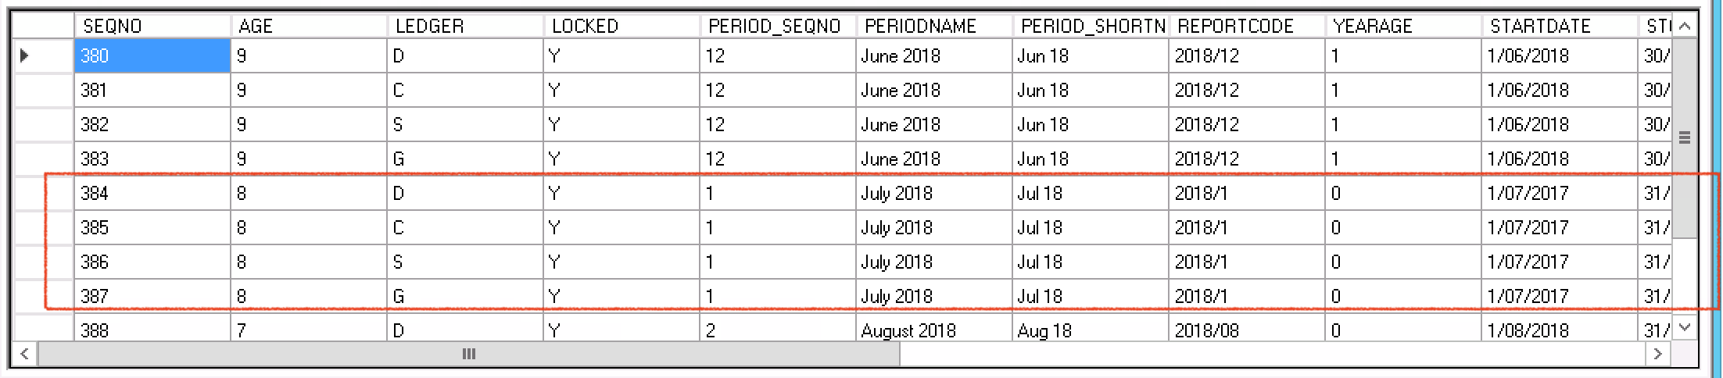
Task: Click the SEQNO column header
Action: [152, 26]
